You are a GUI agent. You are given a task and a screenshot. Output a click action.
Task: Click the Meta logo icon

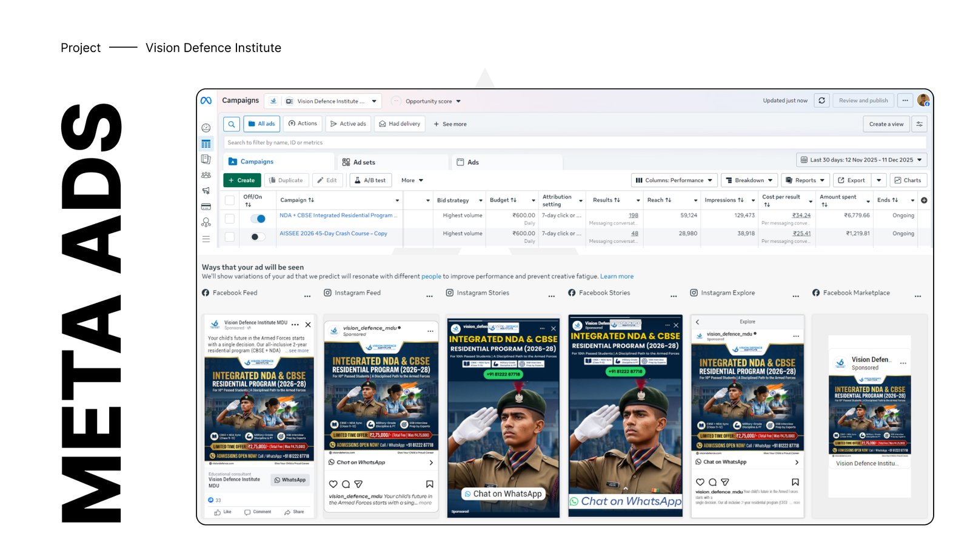[x=206, y=101]
